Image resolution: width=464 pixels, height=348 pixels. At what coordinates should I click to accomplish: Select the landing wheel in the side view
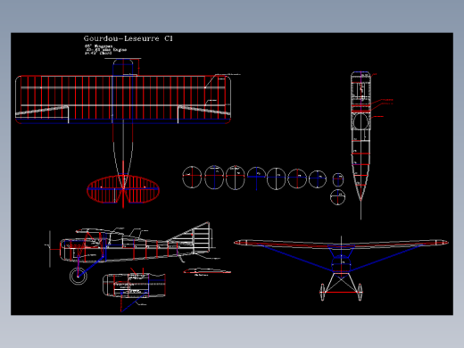click(x=79, y=276)
